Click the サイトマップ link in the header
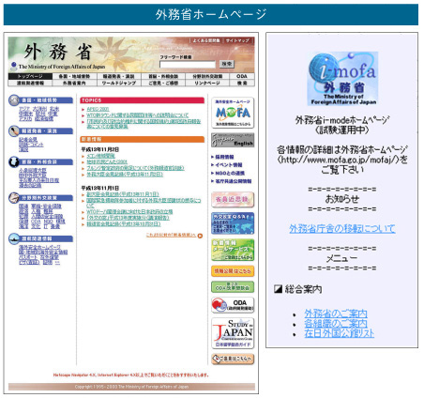The image size is (424, 398). (237, 40)
